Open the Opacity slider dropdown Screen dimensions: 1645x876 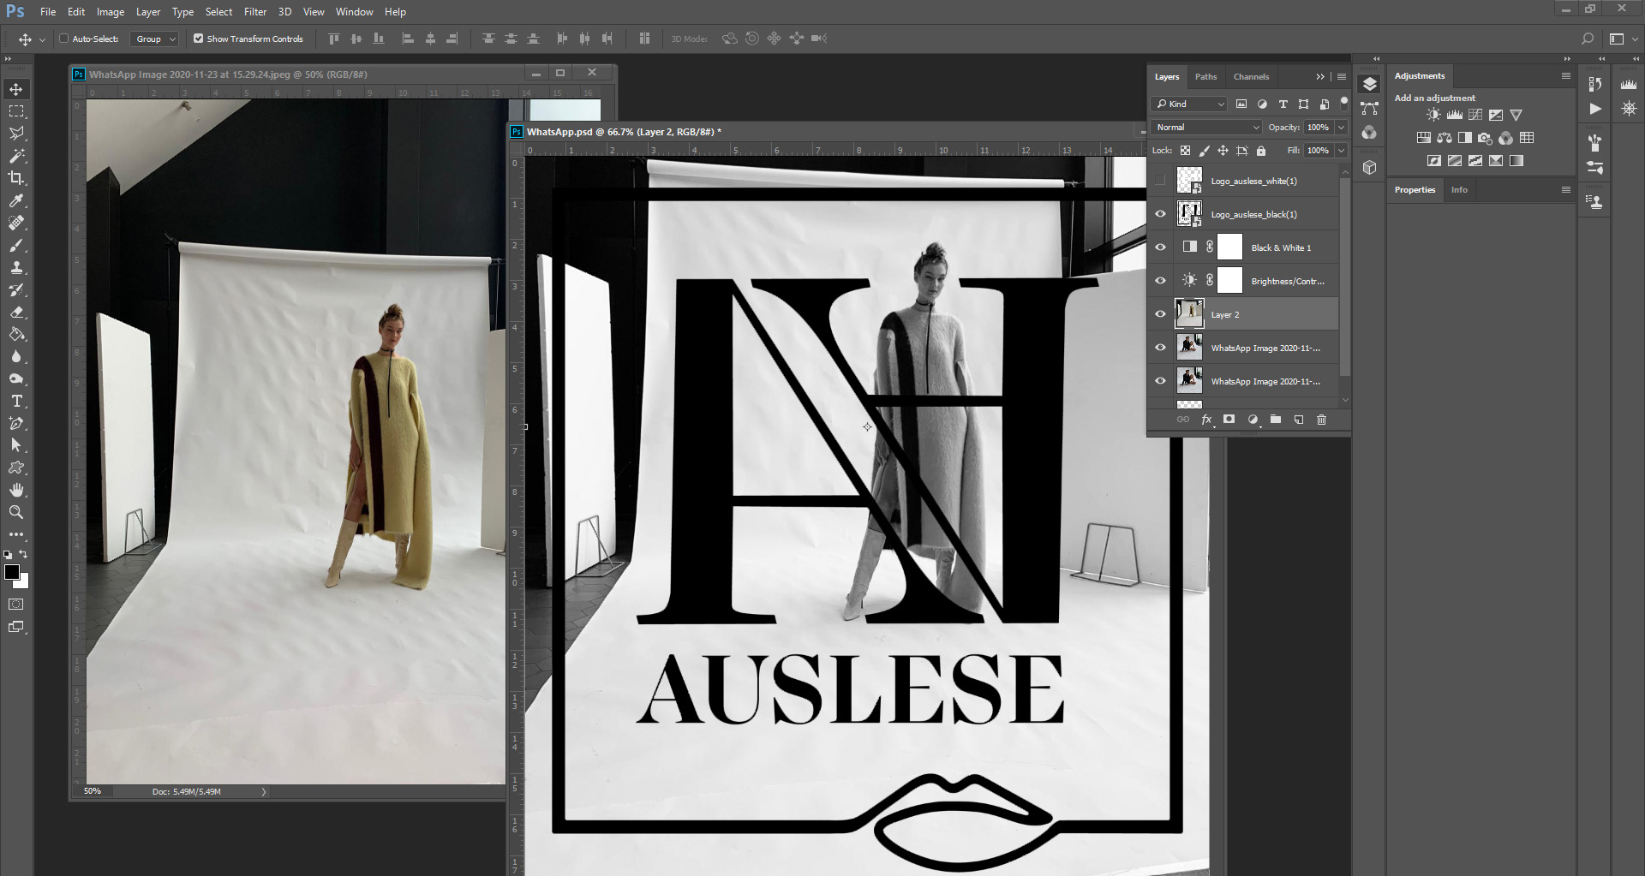pyautogui.click(x=1341, y=128)
